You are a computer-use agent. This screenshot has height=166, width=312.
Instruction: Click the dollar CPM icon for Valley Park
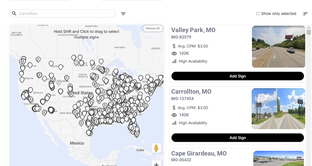(174, 46)
